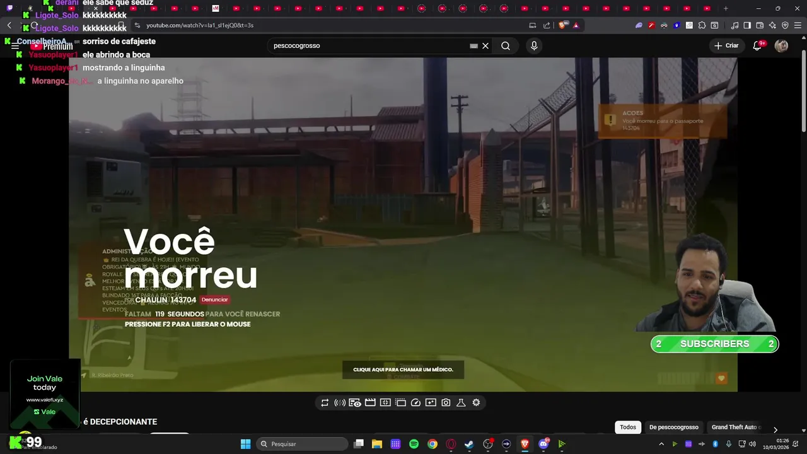The width and height of the screenshot is (807, 454).
Task: Open Steam from the taskbar
Action: click(469, 444)
